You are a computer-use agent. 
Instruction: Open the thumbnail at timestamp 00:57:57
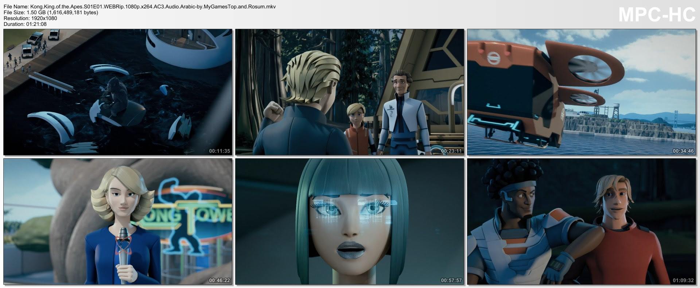tap(350, 221)
